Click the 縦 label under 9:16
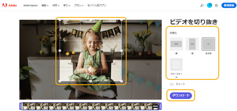Viewport: 237px width, 111px height. click(x=192, y=53)
